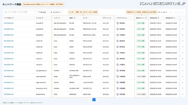The width and height of the screenshot is (188, 105).
Task: Open kebab menu for NW-DEMO-004 row
Action: click(x=183, y=41)
